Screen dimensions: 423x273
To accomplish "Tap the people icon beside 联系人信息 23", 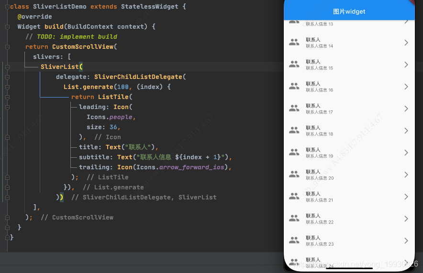I will tap(294, 240).
